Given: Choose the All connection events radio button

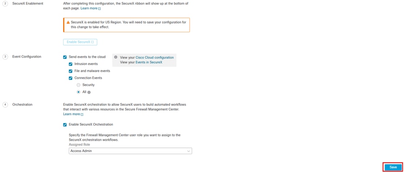Looking at the screenshot, I should click(78, 92).
